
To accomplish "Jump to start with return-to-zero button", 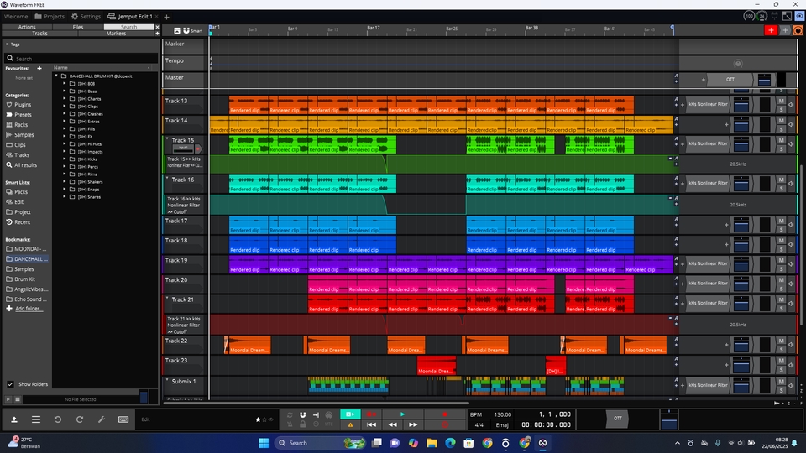I will coord(371,424).
